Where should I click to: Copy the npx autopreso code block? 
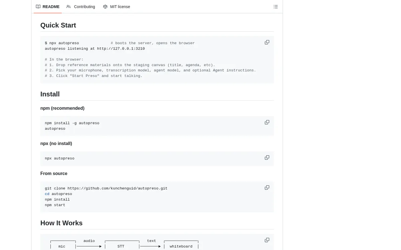click(267, 157)
